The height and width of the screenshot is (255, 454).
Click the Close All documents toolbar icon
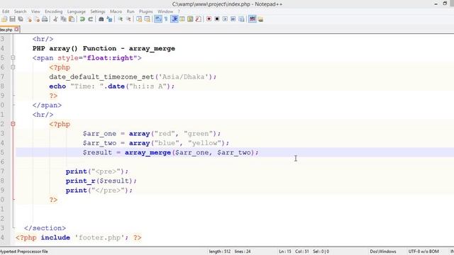pyautogui.click(x=37, y=19)
